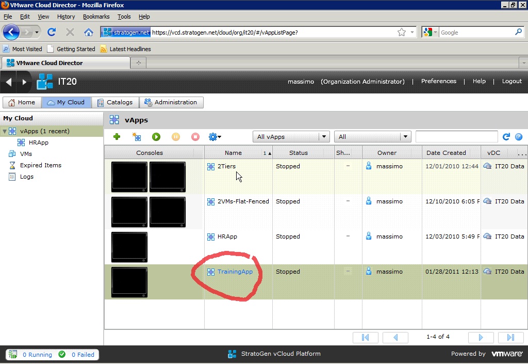Click the Help link in header
Viewport: 528px width, 364px height.
[x=479, y=81]
